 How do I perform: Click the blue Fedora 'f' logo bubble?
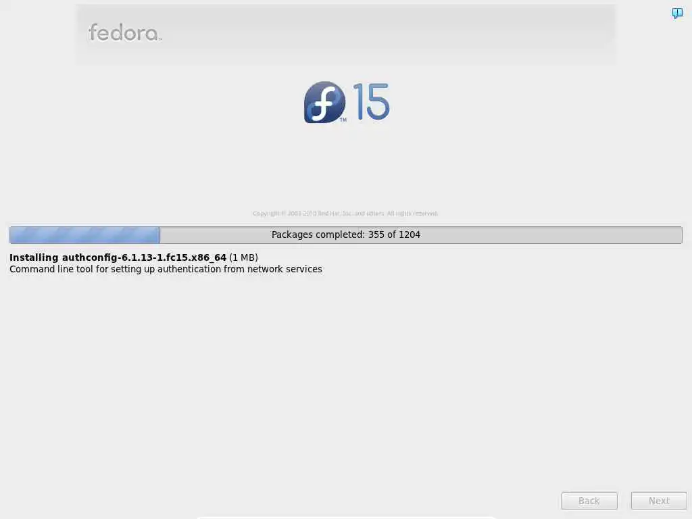point(325,102)
